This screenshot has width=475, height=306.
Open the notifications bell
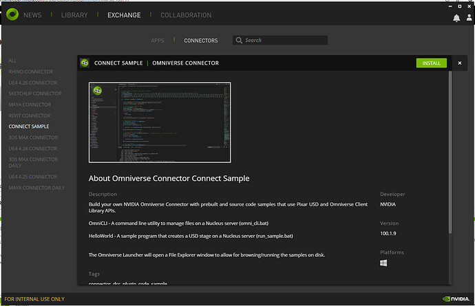pos(456,19)
